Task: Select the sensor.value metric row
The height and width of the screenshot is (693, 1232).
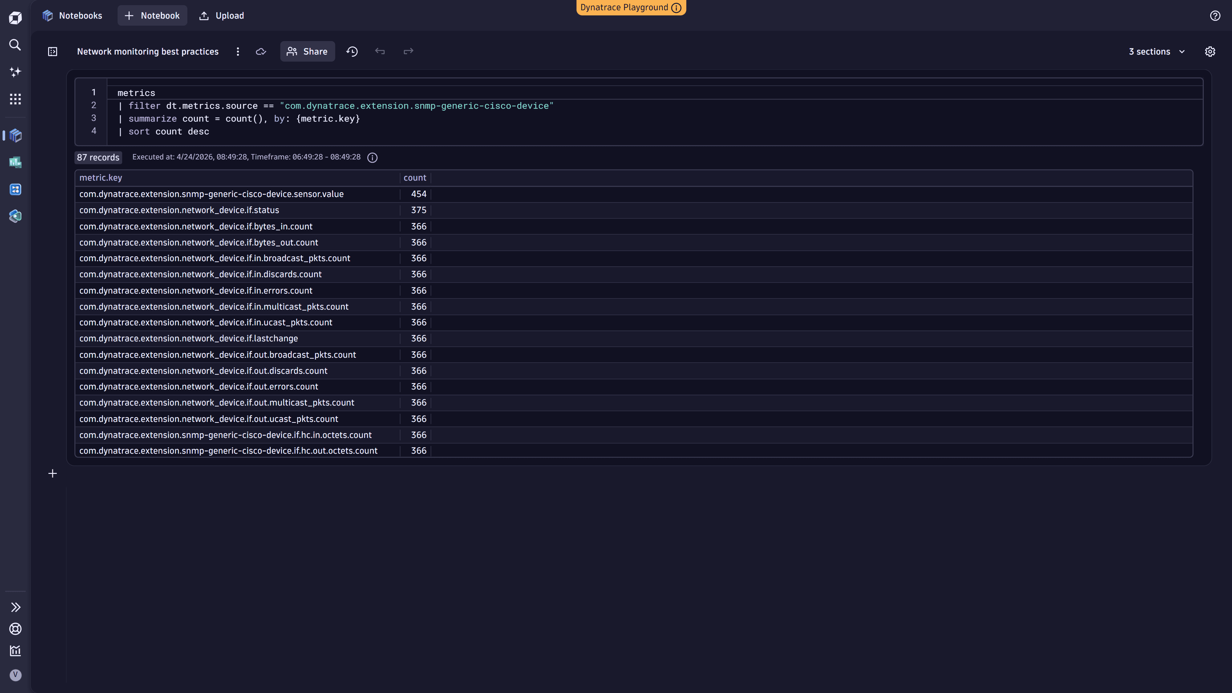Action: pyautogui.click(x=634, y=194)
